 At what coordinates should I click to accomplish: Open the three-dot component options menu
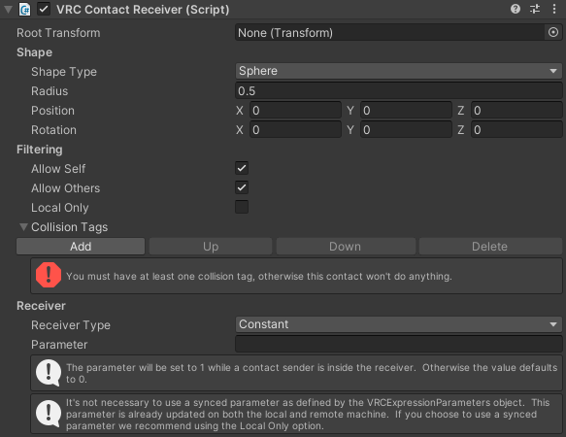[554, 9]
